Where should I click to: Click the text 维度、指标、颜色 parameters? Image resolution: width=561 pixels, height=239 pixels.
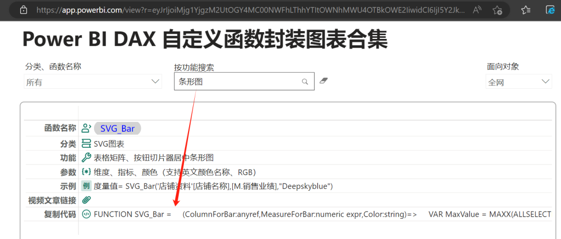tap(176, 172)
